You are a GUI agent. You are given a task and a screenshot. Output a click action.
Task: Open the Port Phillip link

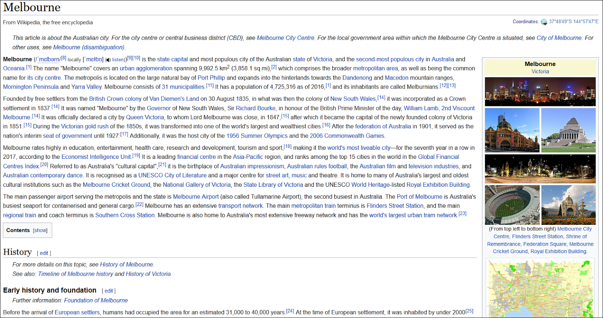tap(211, 78)
